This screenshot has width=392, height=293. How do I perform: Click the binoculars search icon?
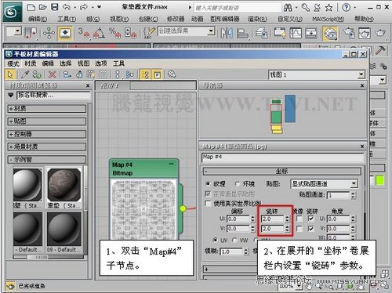click(x=288, y=8)
